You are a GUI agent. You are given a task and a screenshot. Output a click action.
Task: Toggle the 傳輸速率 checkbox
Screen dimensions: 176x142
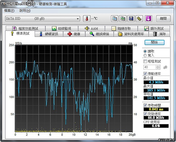145,74
